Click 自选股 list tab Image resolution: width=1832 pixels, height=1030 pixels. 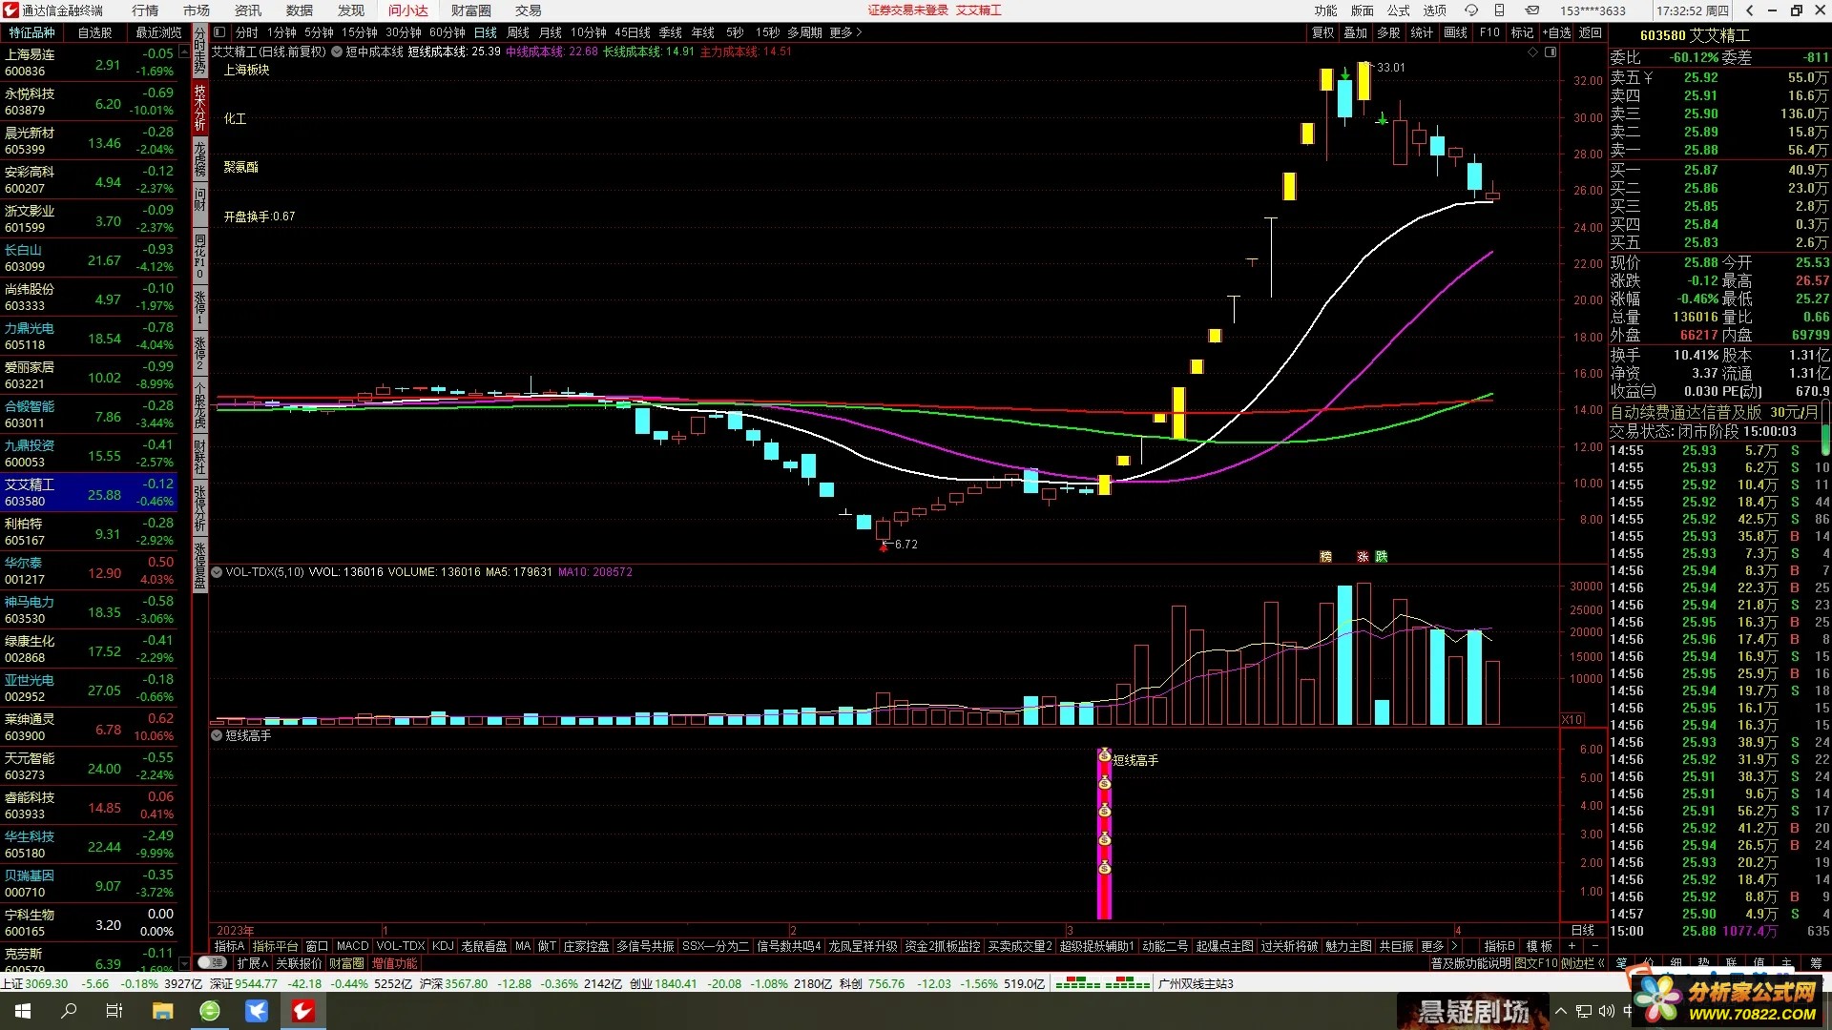coord(94,32)
